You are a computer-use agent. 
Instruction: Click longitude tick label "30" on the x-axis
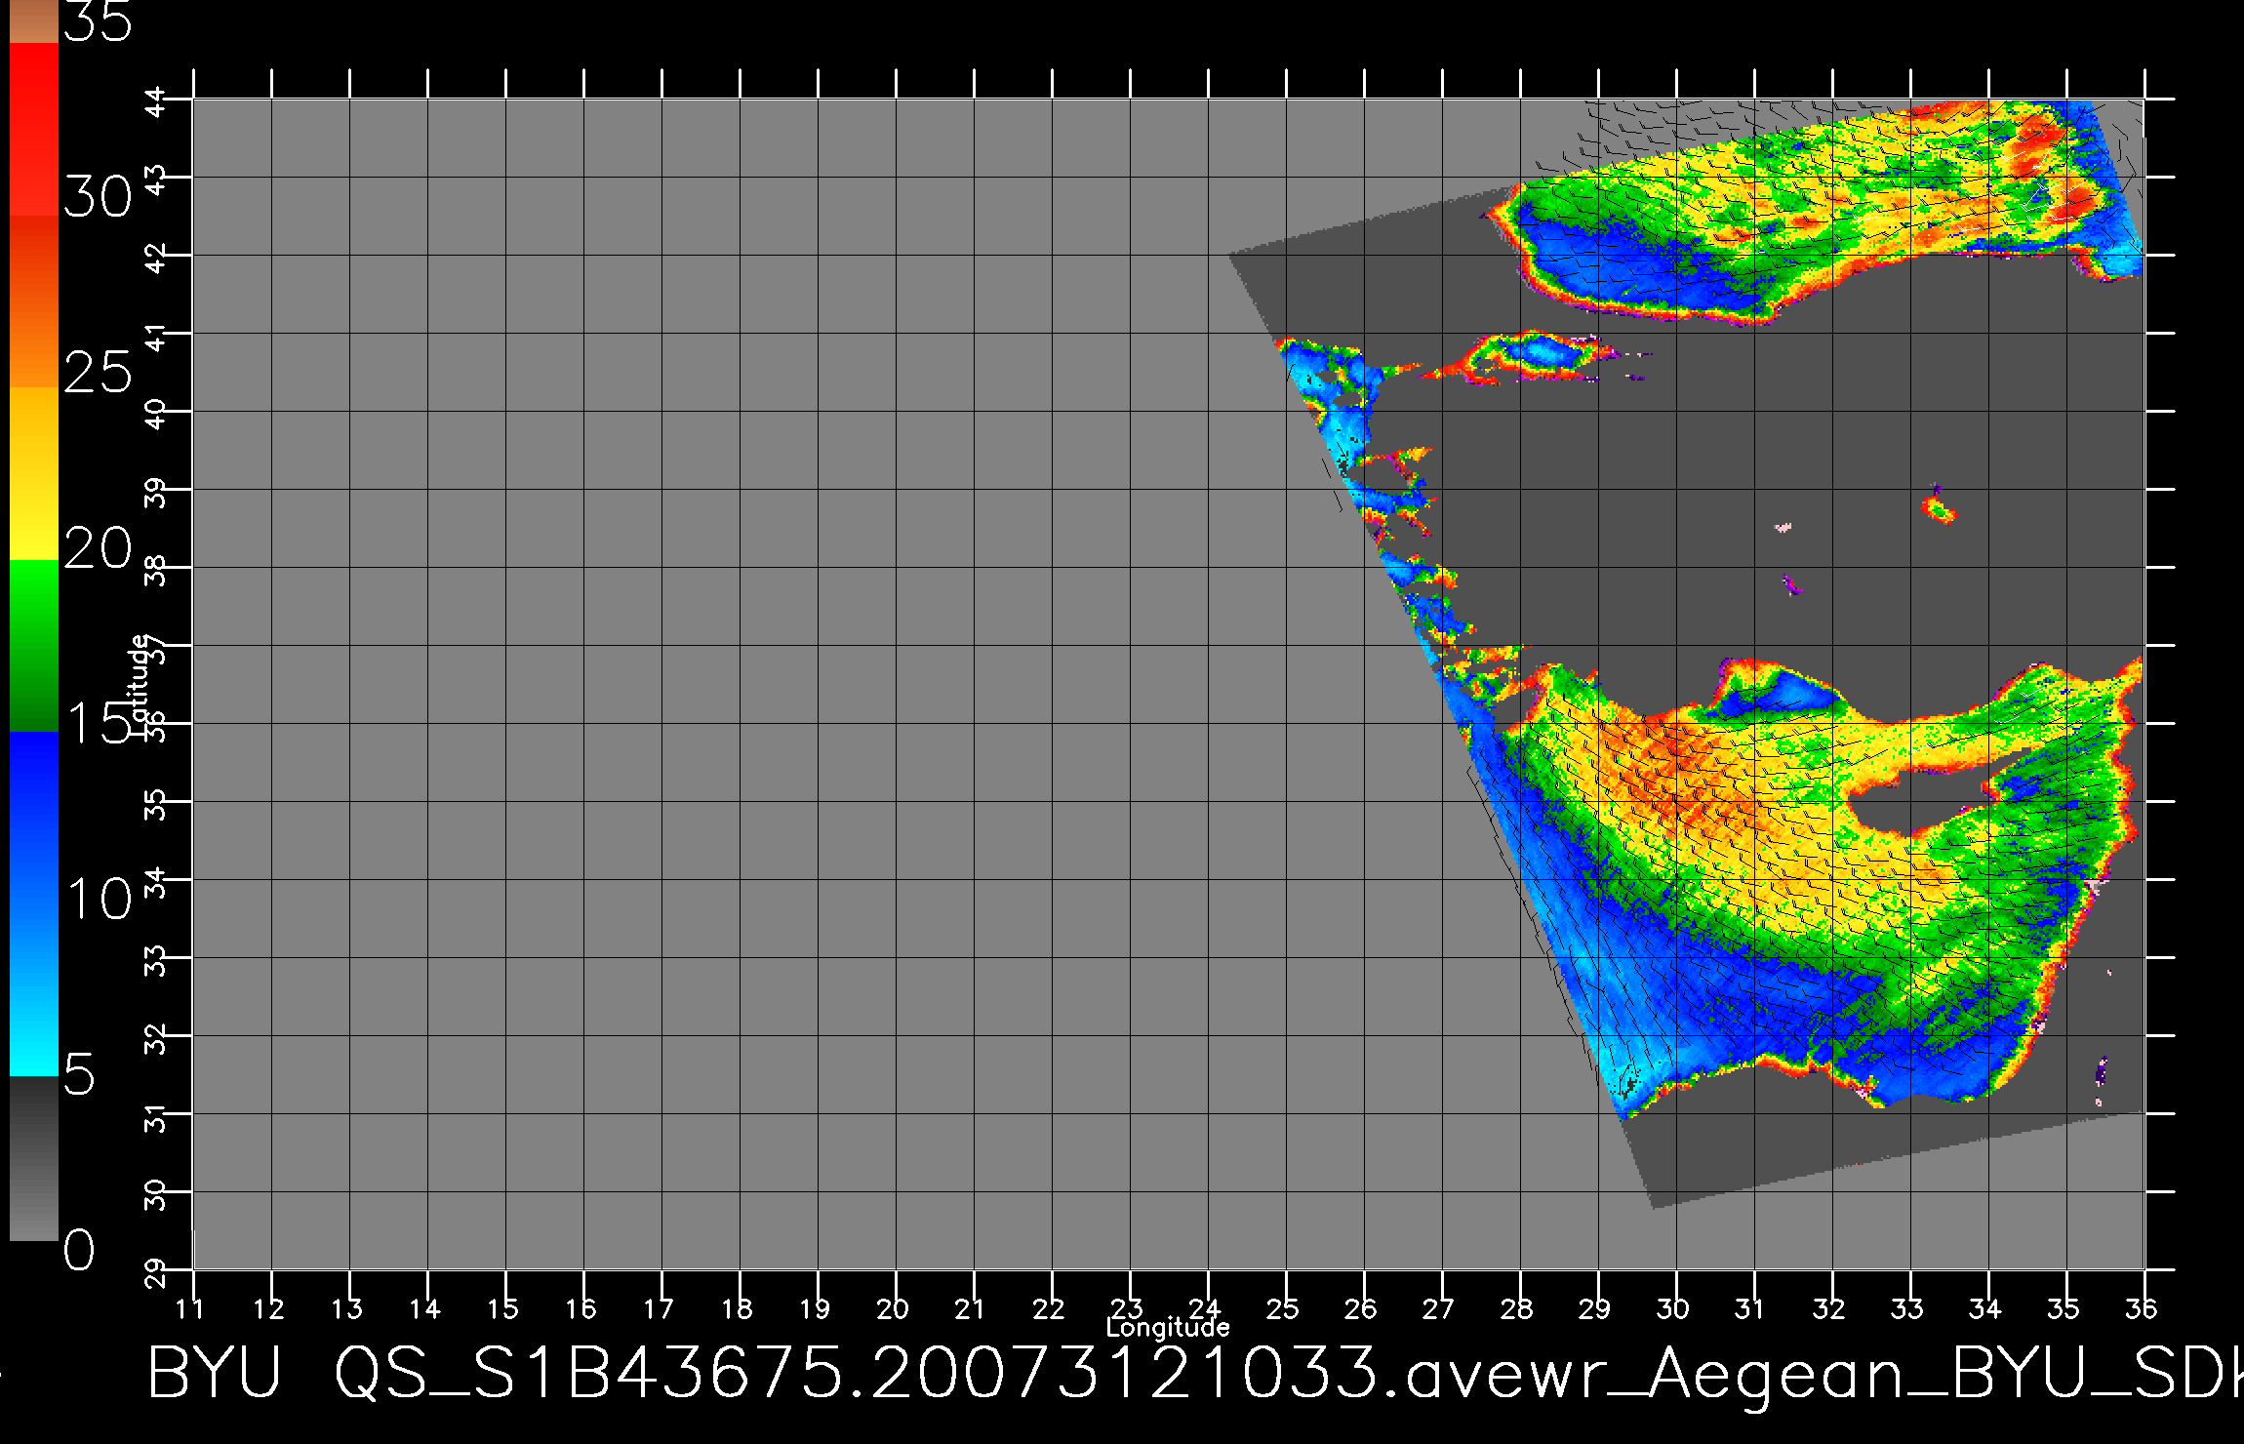pos(1673,1308)
